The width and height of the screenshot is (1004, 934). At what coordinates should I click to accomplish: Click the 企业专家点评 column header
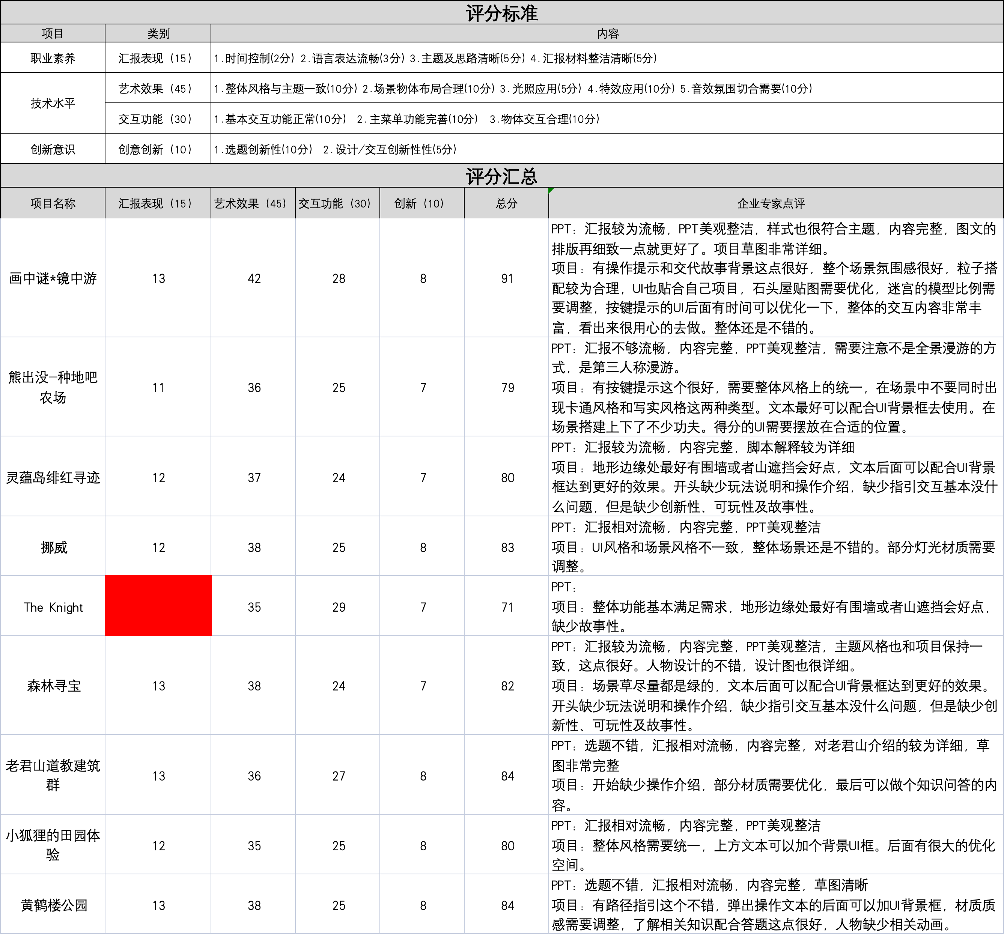point(771,203)
